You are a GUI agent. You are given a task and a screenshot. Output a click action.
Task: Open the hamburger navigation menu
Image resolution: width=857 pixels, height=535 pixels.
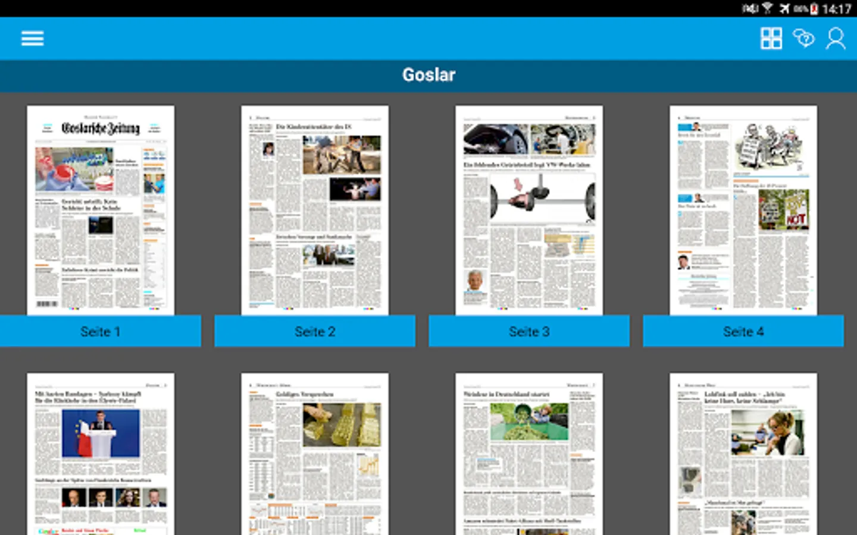32,39
